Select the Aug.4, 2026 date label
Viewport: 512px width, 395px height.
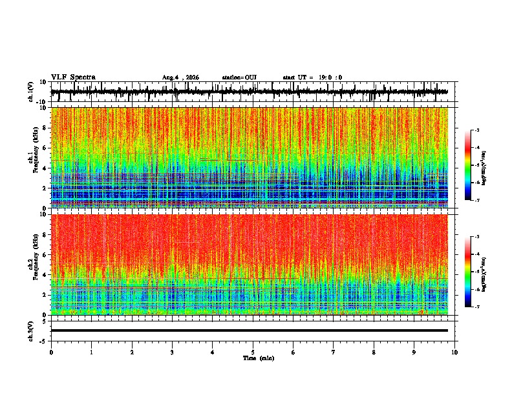[180, 77]
